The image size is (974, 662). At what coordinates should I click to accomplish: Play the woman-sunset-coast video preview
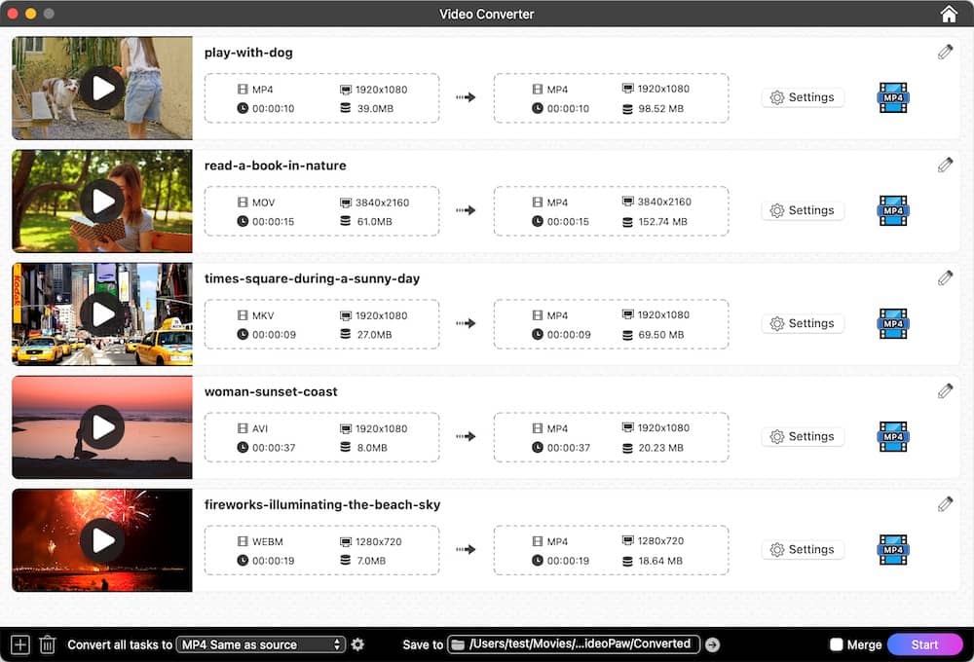[x=101, y=426]
